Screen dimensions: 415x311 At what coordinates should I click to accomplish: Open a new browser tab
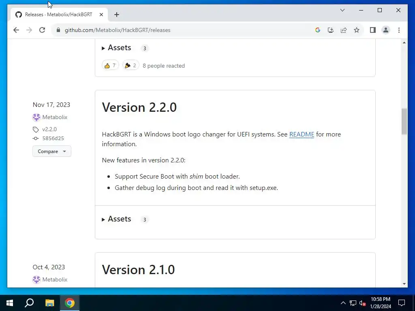tap(116, 15)
